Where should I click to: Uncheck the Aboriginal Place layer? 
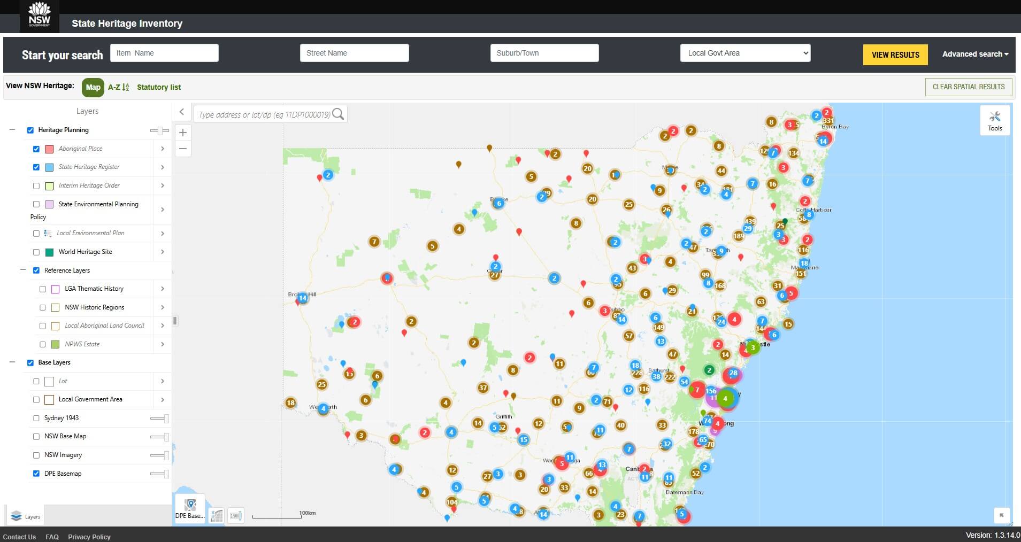(x=36, y=149)
